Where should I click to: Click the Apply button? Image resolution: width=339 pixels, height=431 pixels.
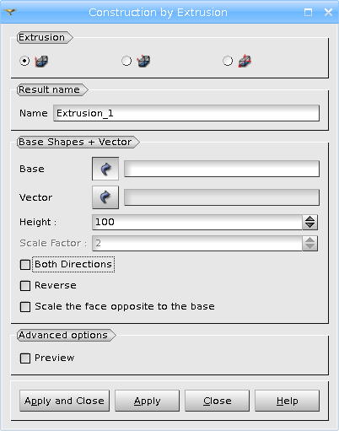(x=147, y=401)
